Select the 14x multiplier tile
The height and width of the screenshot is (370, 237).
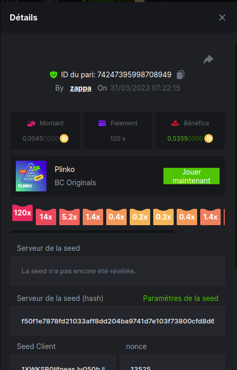(46, 217)
